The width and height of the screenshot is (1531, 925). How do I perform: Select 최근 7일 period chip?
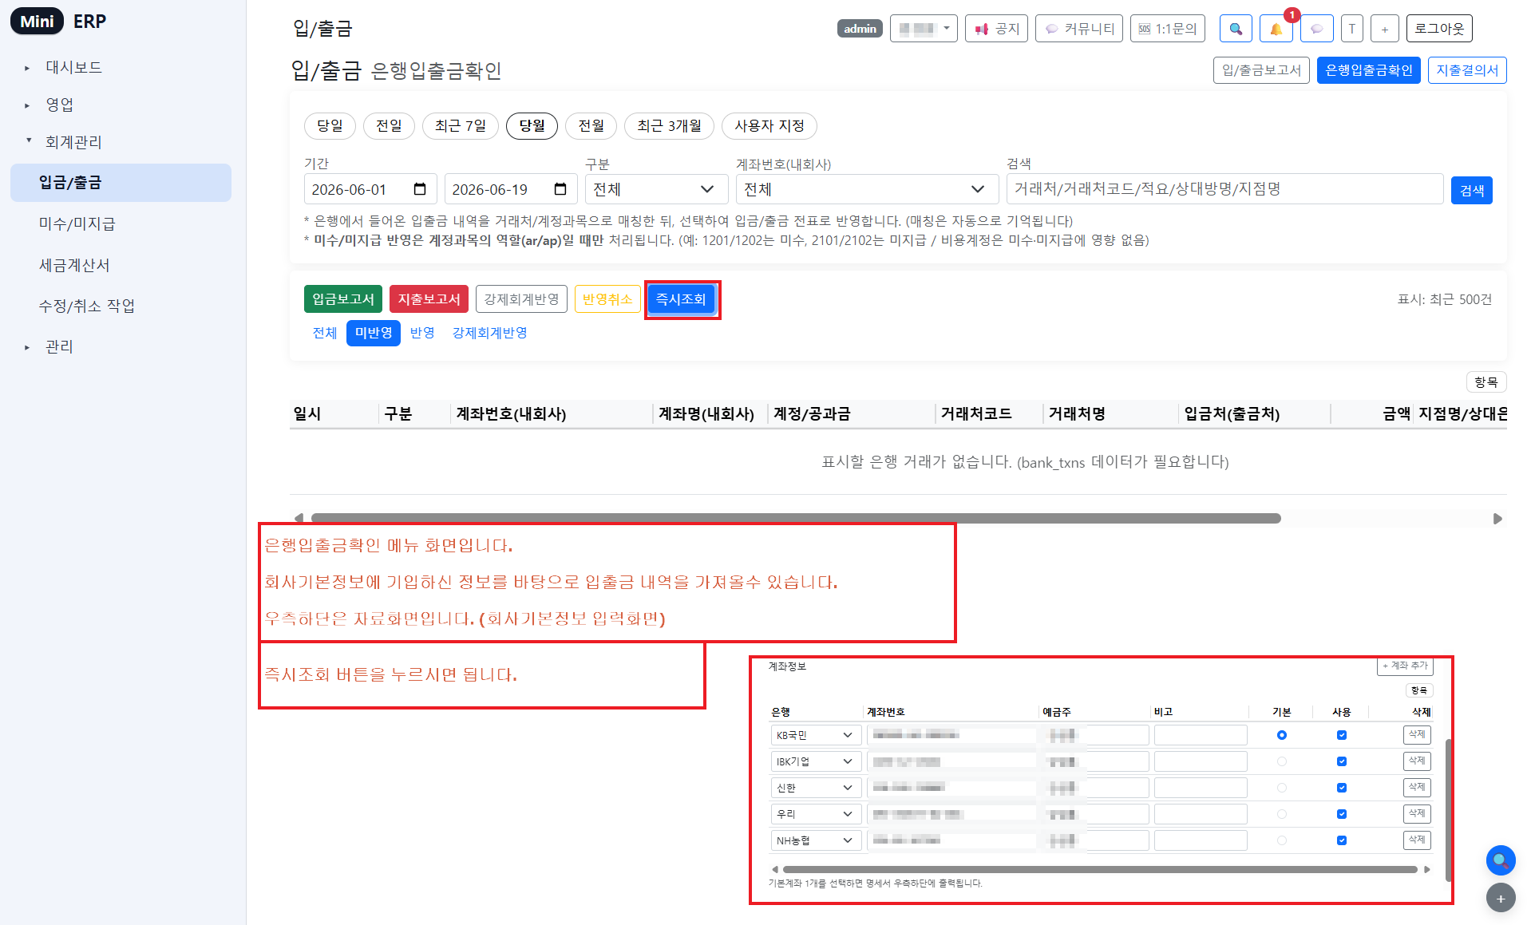[461, 126]
